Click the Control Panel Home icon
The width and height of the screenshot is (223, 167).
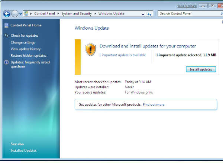[6, 25]
